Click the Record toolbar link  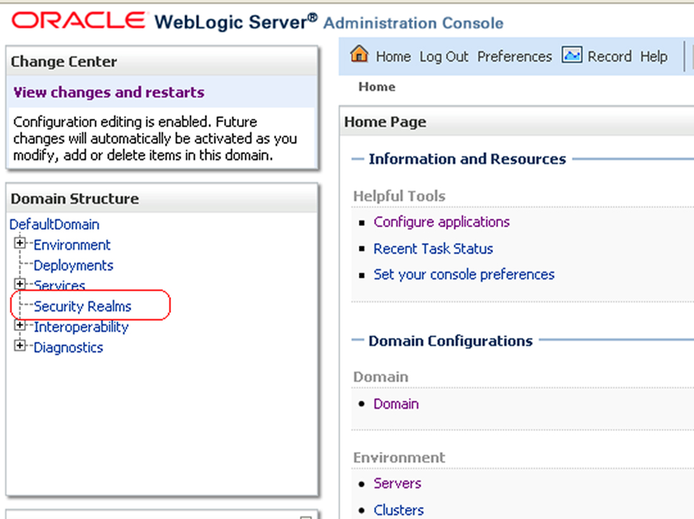(610, 56)
